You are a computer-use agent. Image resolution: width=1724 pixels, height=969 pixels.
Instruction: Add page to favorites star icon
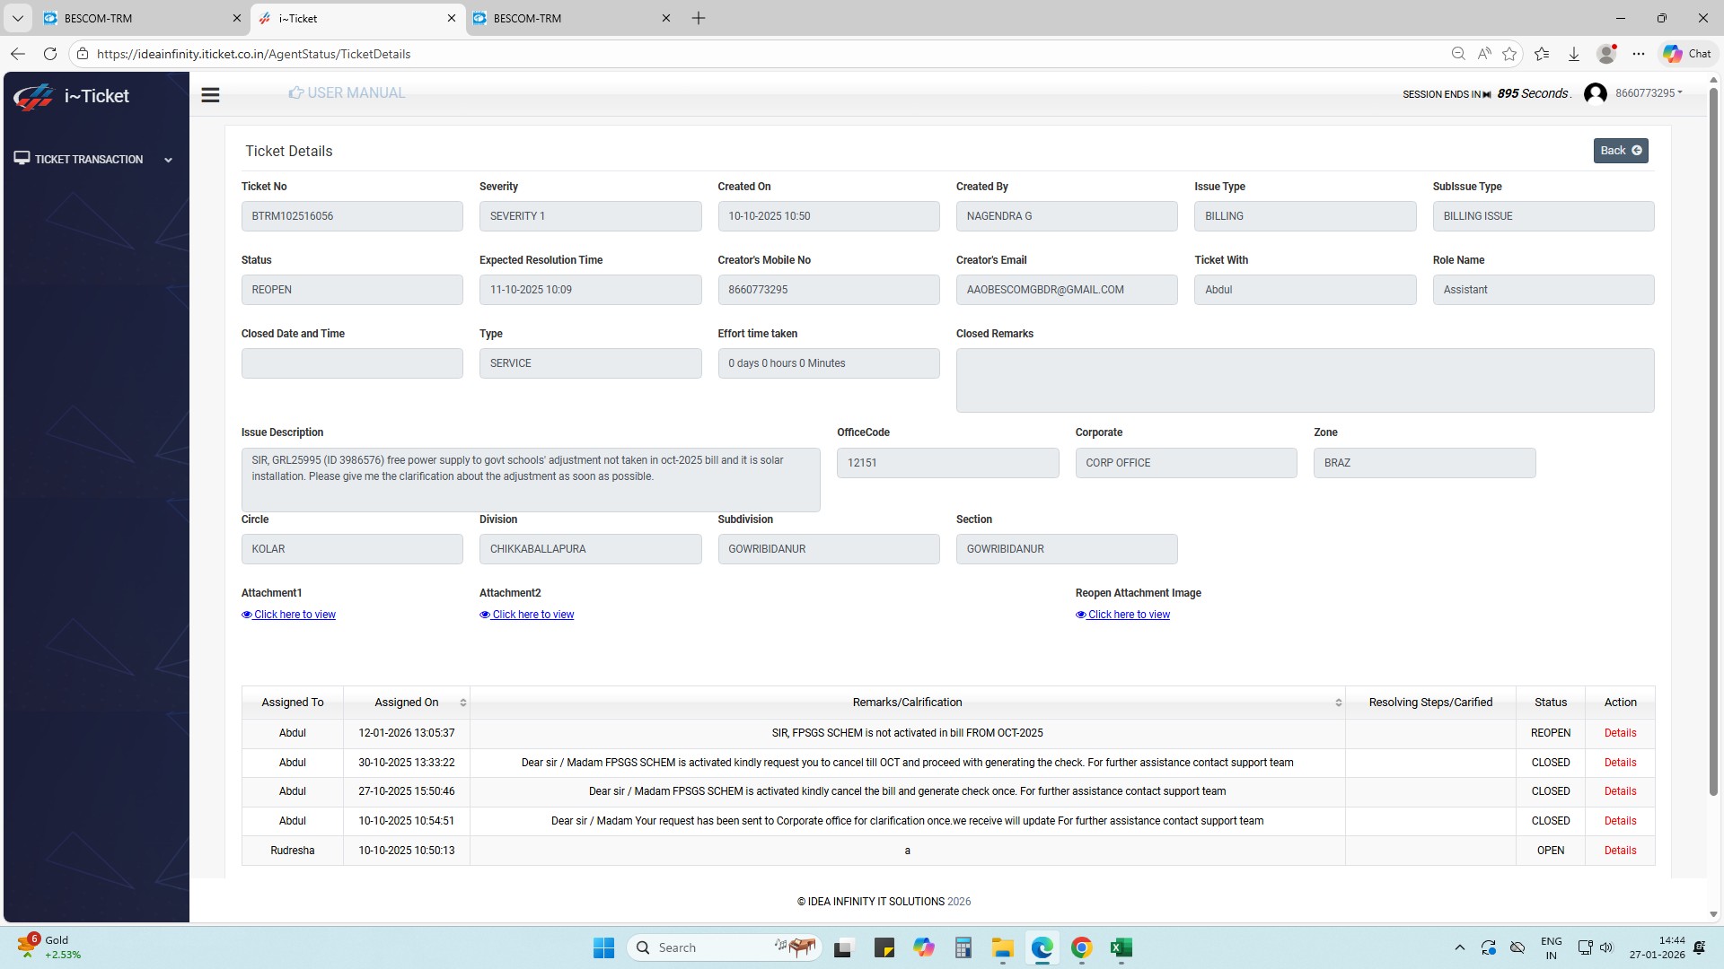coord(1509,54)
